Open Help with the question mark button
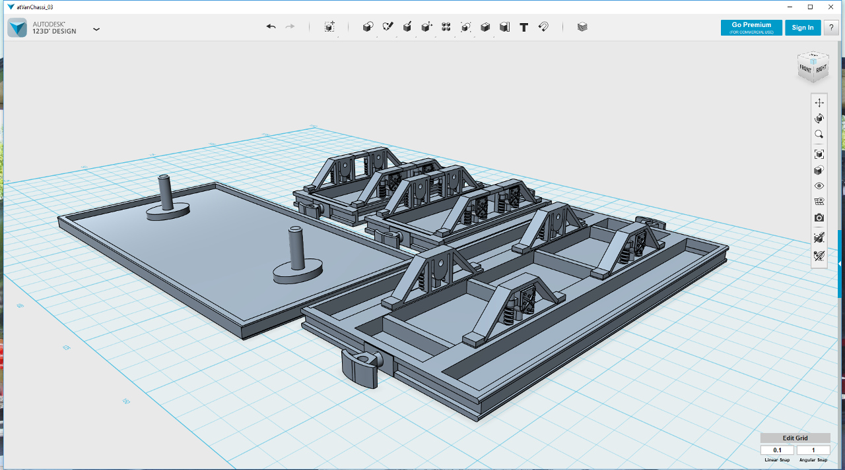The height and width of the screenshot is (470, 845). click(x=831, y=28)
